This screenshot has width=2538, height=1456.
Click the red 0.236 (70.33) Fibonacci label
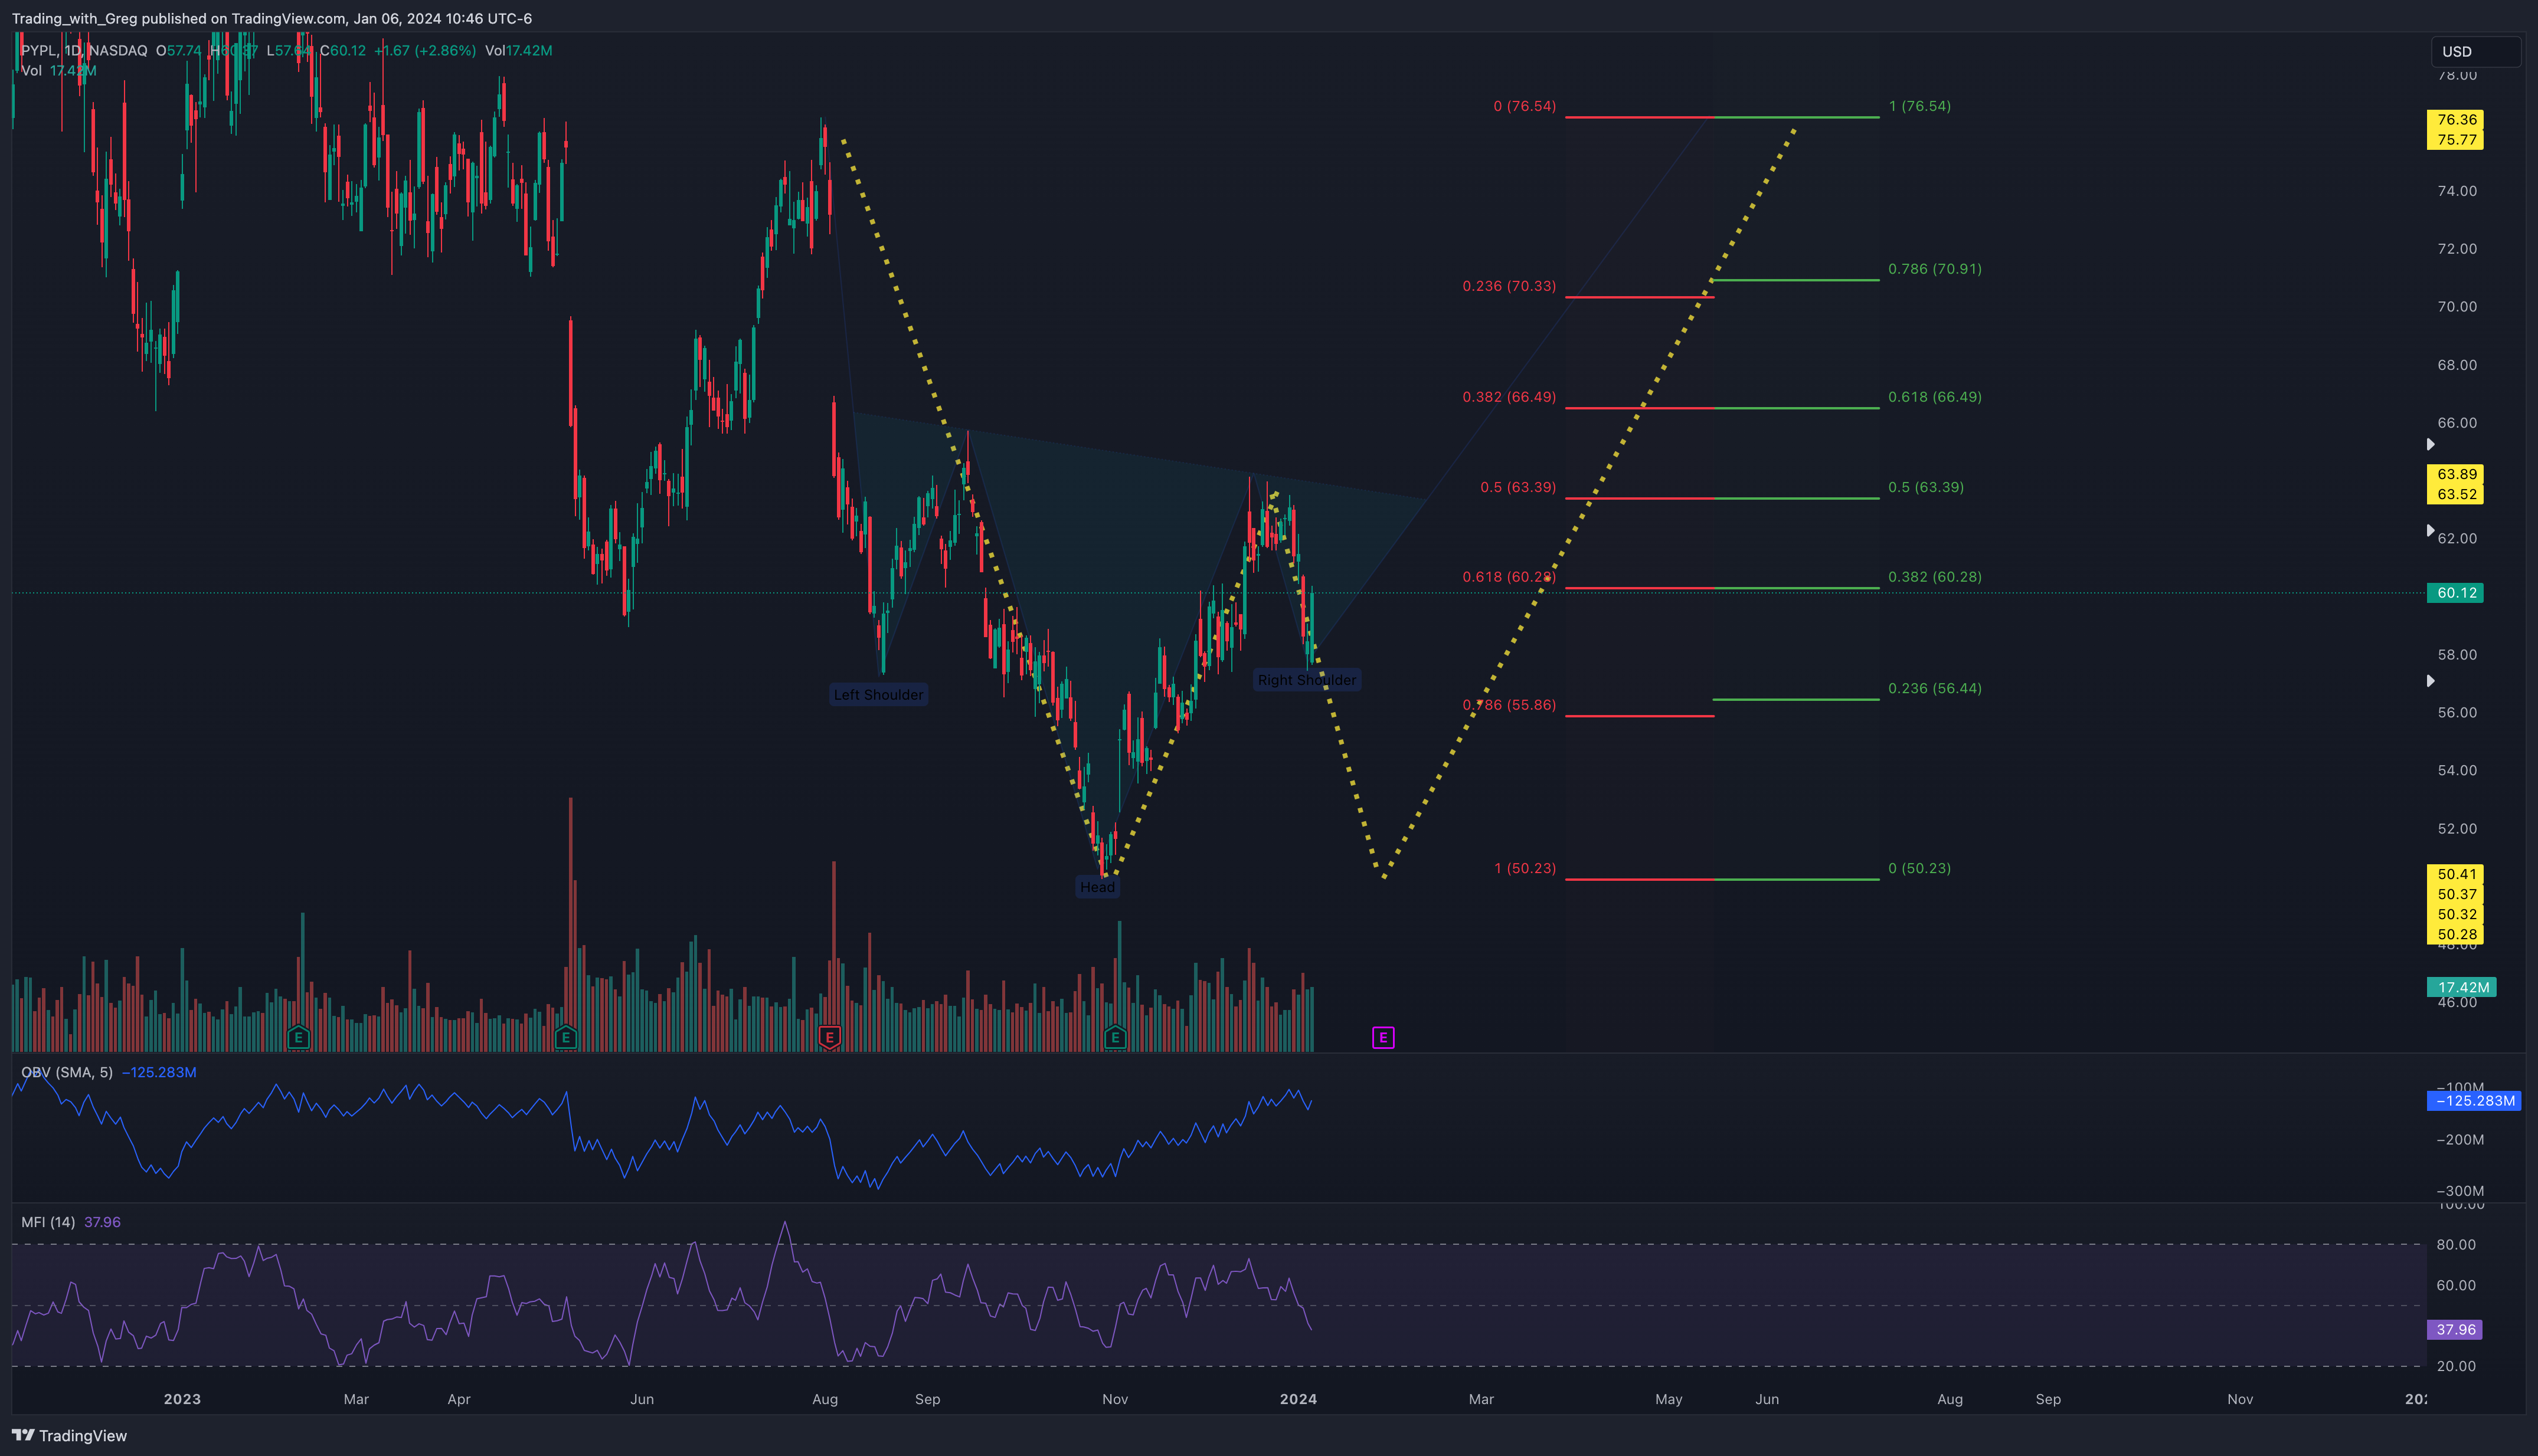(x=1509, y=286)
